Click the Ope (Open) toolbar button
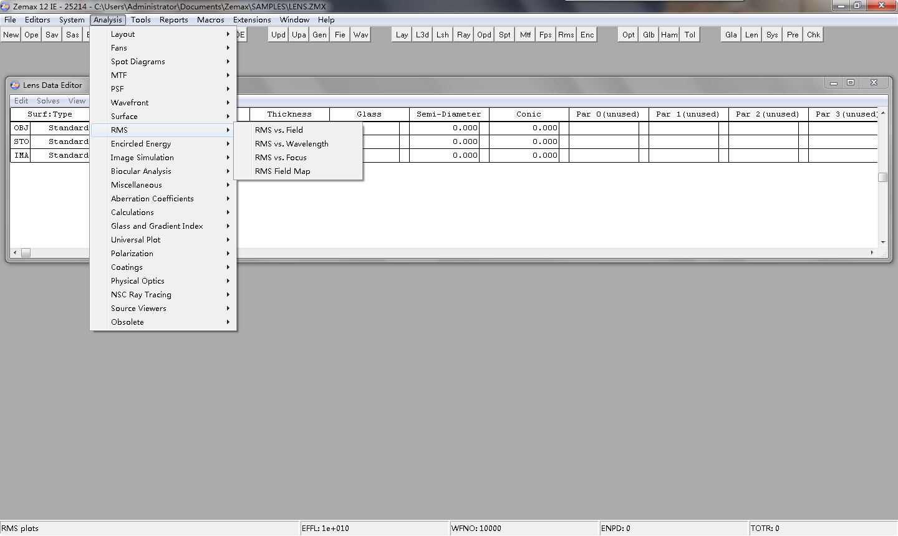898x536 pixels. [31, 35]
